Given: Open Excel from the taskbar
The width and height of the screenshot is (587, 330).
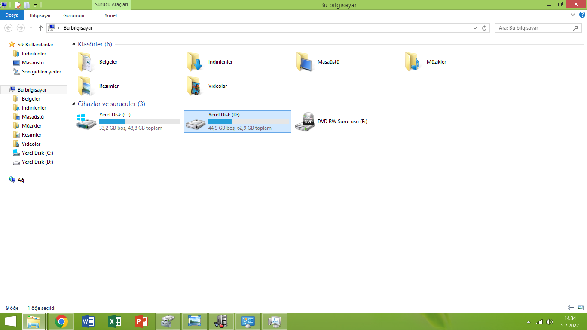Looking at the screenshot, I should tap(114, 321).
